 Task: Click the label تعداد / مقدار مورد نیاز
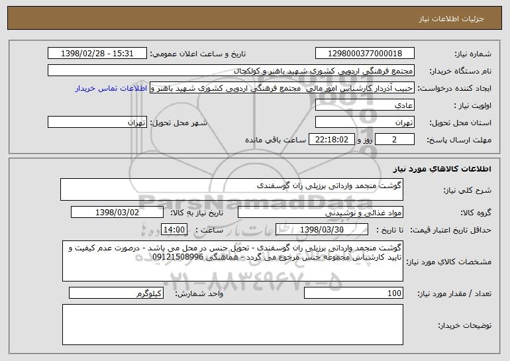pyautogui.click(x=454, y=293)
